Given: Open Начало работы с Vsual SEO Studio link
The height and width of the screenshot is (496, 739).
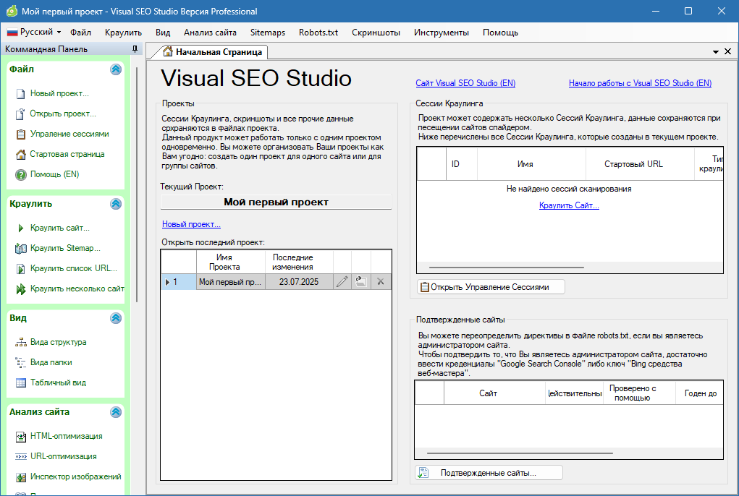Looking at the screenshot, I should click(640, 83).
